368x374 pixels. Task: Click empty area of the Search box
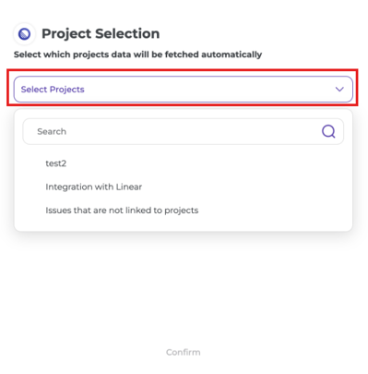[191, 131]
